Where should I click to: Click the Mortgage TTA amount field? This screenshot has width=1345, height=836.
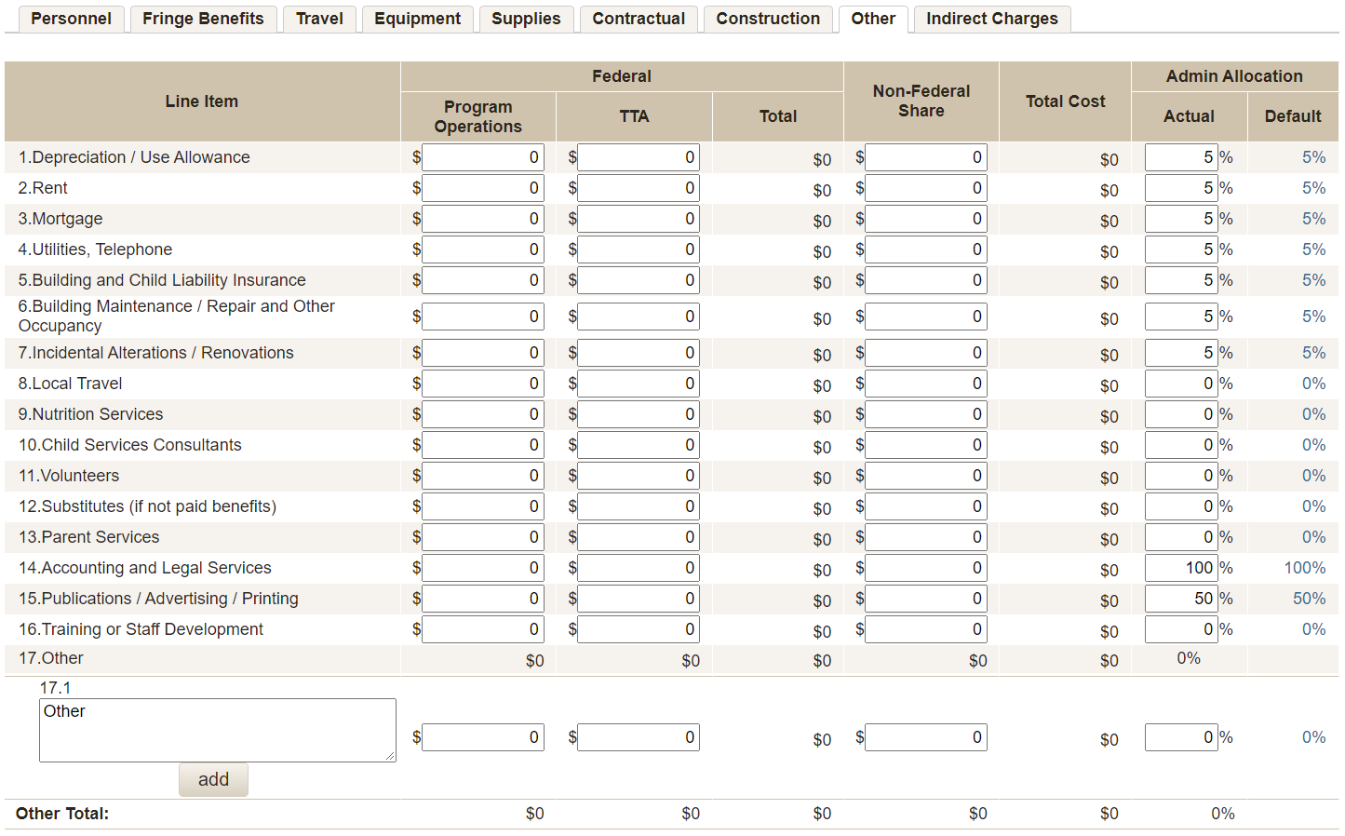click(x=638, y=219)
